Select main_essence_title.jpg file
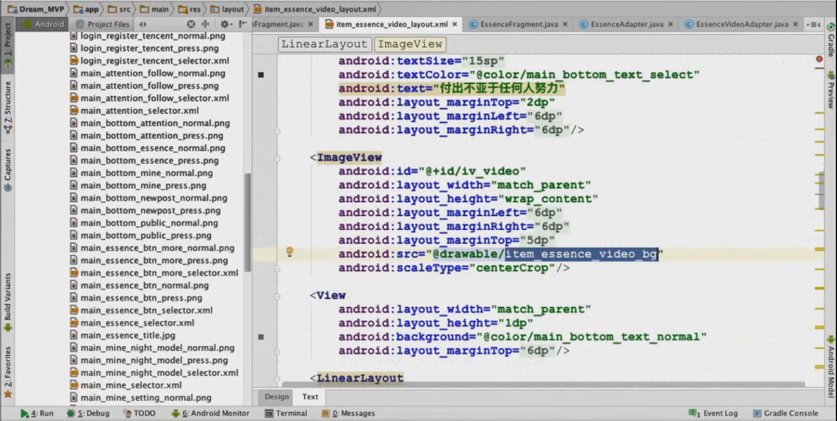 (x=123, y=336)
